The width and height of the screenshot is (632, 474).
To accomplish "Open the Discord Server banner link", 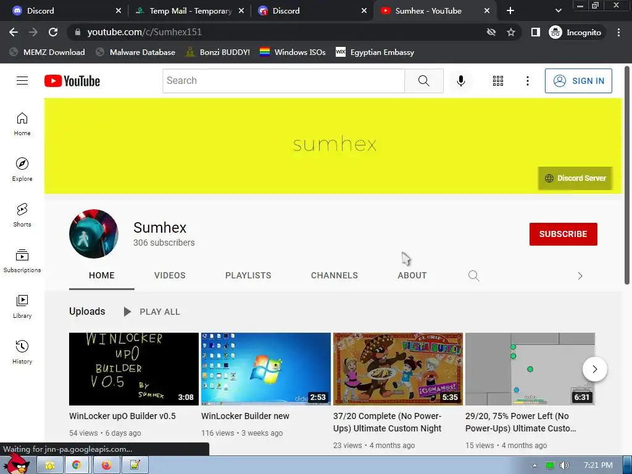I will [575, 178].
